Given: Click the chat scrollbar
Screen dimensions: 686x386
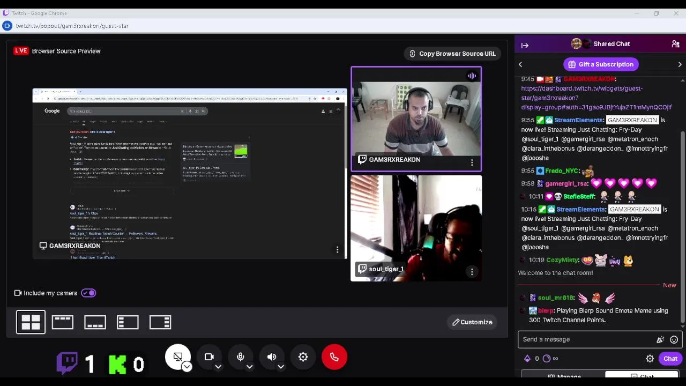Looking at the screenshot, I should (682, 228).
